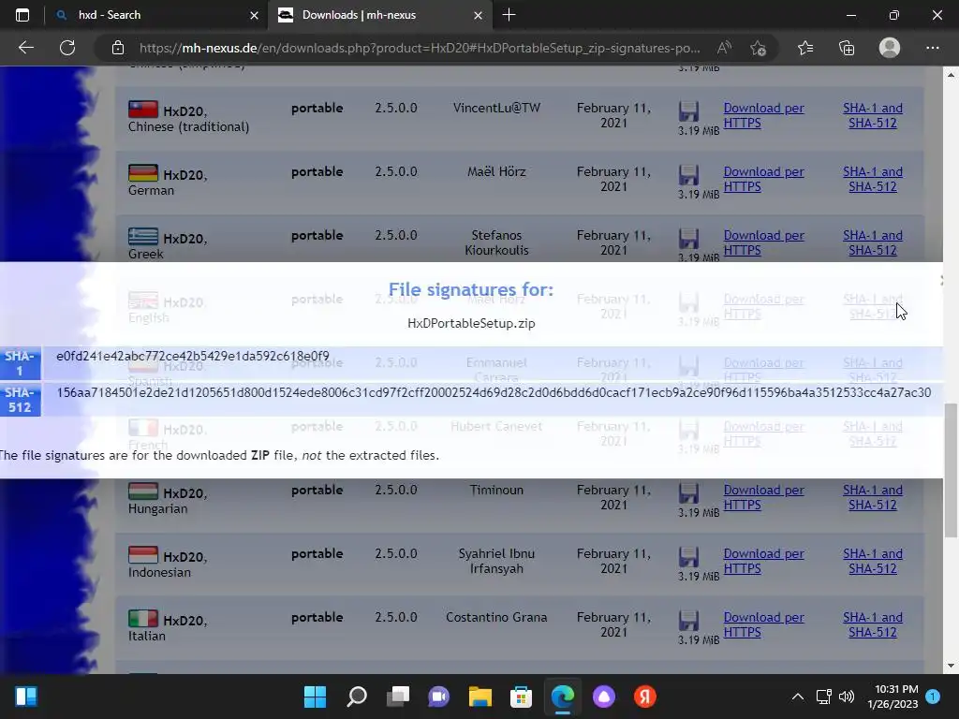Show SHA signatures for Italian version
Screen dimensions: 959x719
click(x=873, y=624)
